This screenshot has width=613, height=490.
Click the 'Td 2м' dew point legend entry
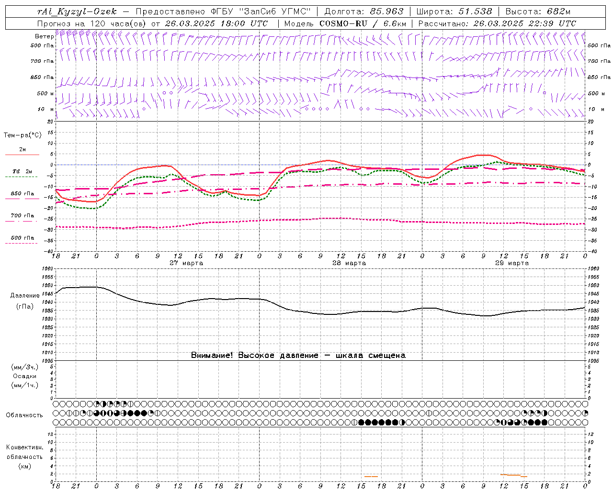[x=23, y=171]
